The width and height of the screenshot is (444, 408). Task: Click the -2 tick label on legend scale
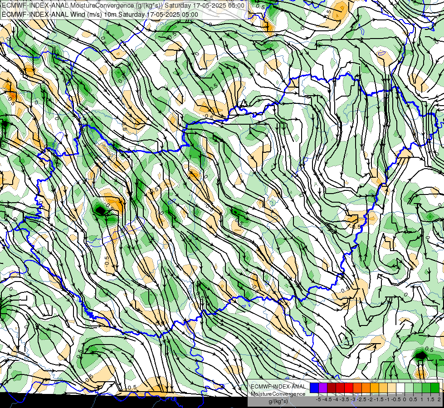(x=370, y=399)
